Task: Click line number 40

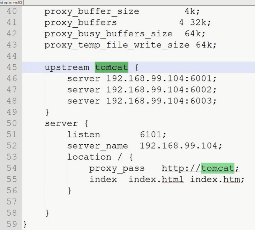Action: [x=12, y=12]
